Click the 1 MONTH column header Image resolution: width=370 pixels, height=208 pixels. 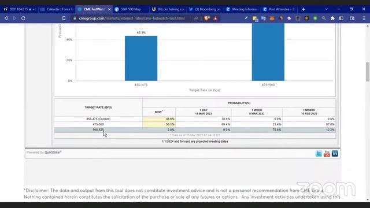[309, 112]
